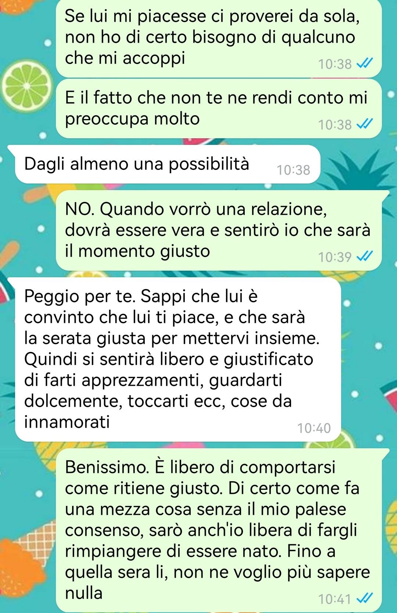
Task: Select the message "E il fatto che non te ne rendi conto"
Action: (219, 108)
